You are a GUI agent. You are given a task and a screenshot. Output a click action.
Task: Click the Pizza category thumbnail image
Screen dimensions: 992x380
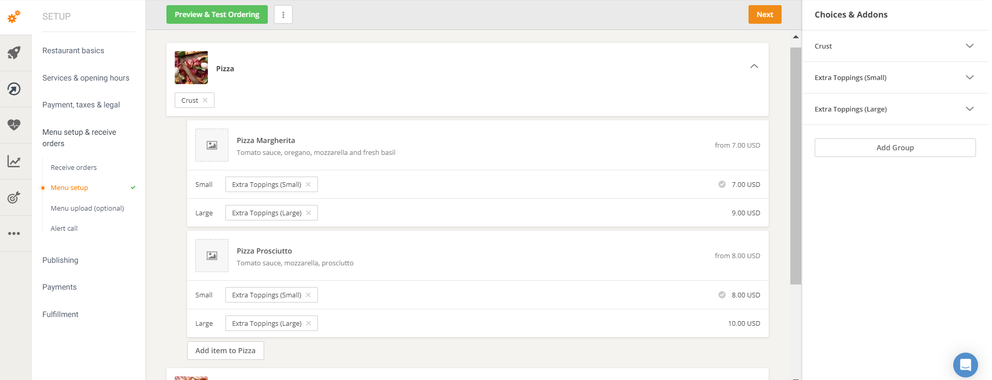191,68
